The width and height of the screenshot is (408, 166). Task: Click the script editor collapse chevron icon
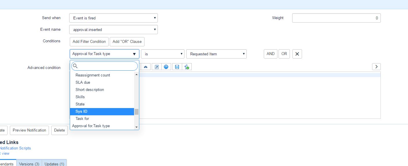pyautogui.click(x=146, y=67)
